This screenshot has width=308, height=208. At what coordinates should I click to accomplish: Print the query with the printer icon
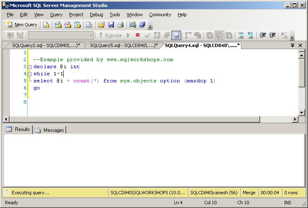coord(120,25)
